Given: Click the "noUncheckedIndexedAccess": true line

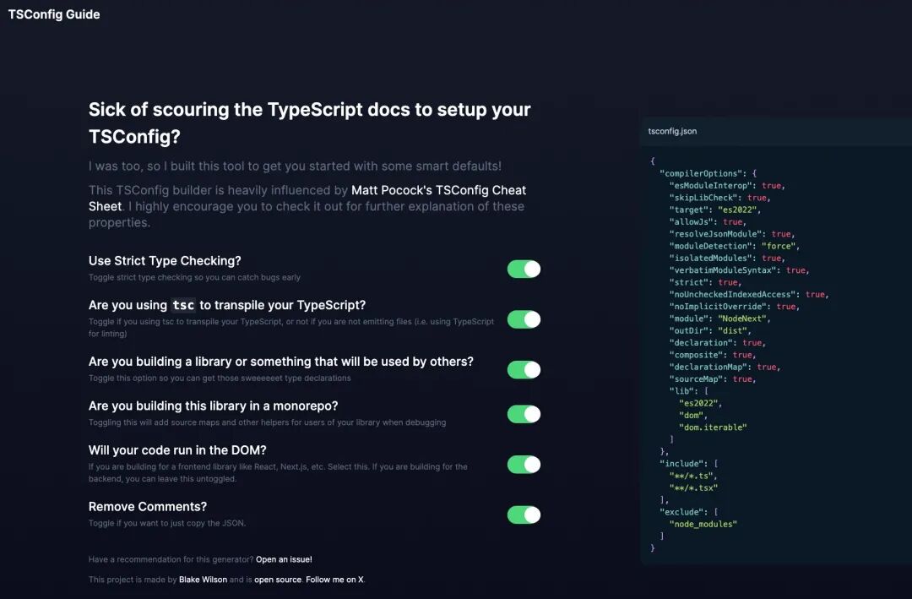Looking at the screenshot, I should pos(748,295).
